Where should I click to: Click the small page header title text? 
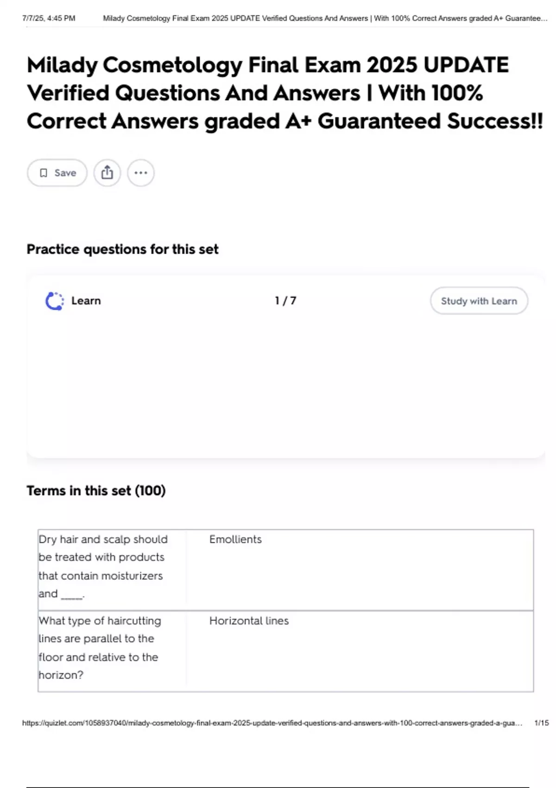[x=324, y=19]
